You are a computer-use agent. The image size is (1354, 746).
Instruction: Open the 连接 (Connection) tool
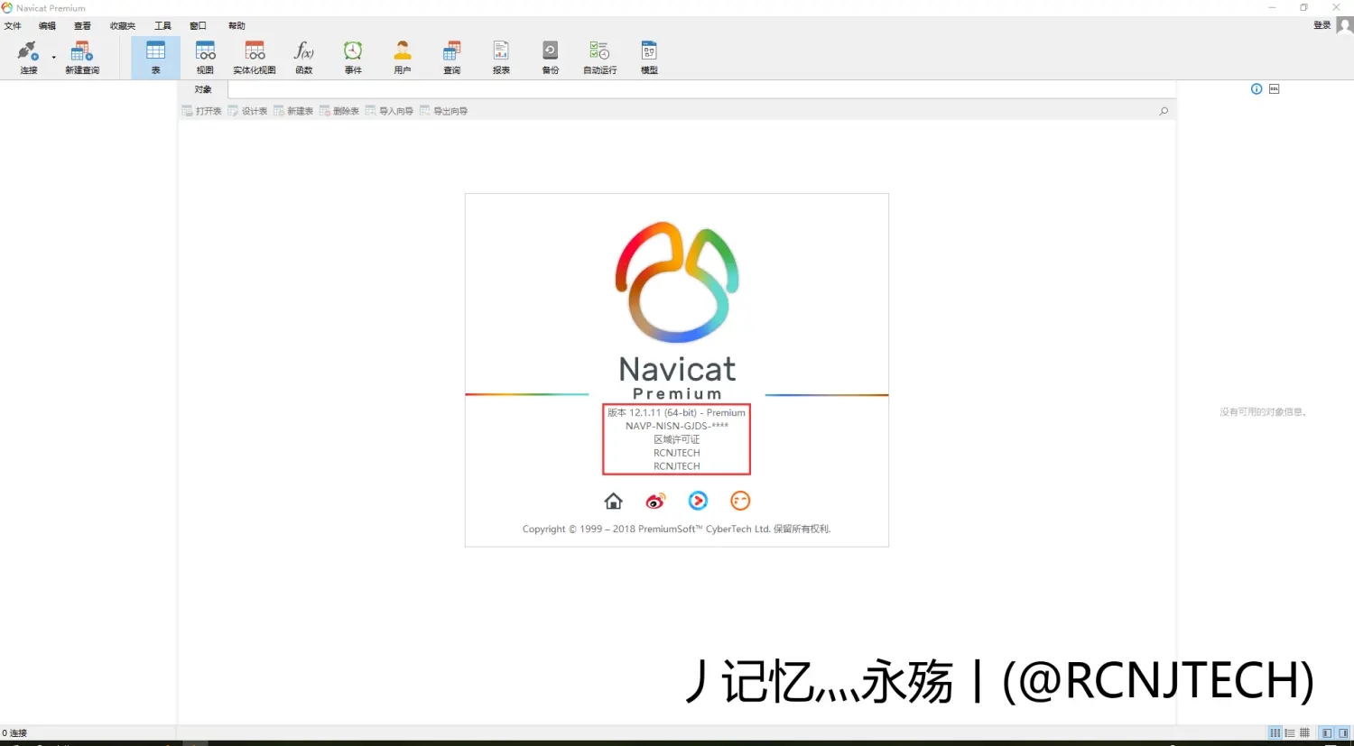tap(28, 57)
